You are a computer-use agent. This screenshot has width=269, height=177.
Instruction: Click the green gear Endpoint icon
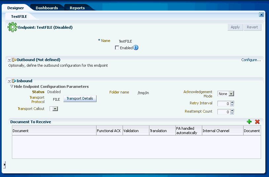[12, 27]
